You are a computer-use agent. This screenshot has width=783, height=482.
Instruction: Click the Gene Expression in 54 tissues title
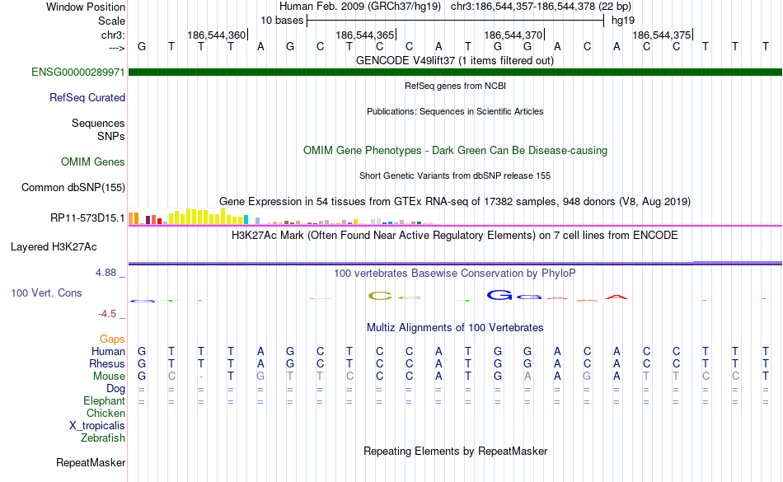pyautogui.click(x=455, y=201)
